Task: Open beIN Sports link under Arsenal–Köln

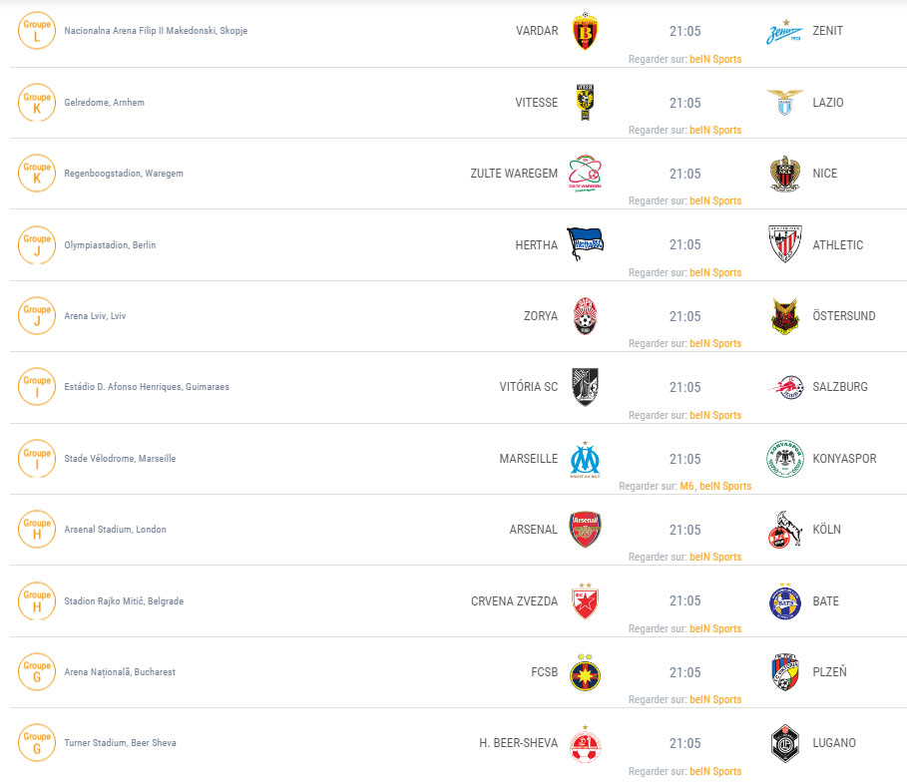Action: point(715,557)
